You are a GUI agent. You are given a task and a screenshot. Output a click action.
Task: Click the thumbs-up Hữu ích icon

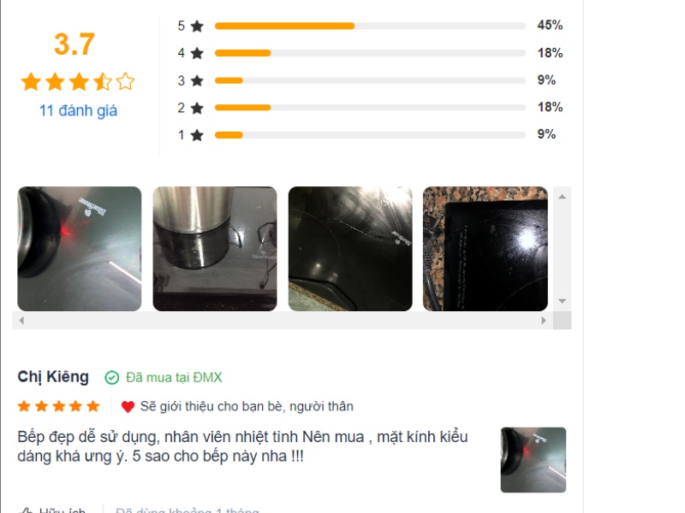tap(26, 510)
